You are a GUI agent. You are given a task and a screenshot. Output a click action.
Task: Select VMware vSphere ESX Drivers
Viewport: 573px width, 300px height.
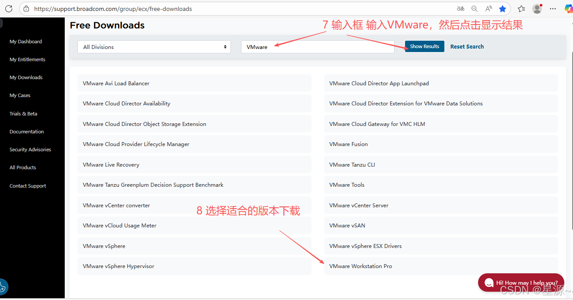point(441,246)
